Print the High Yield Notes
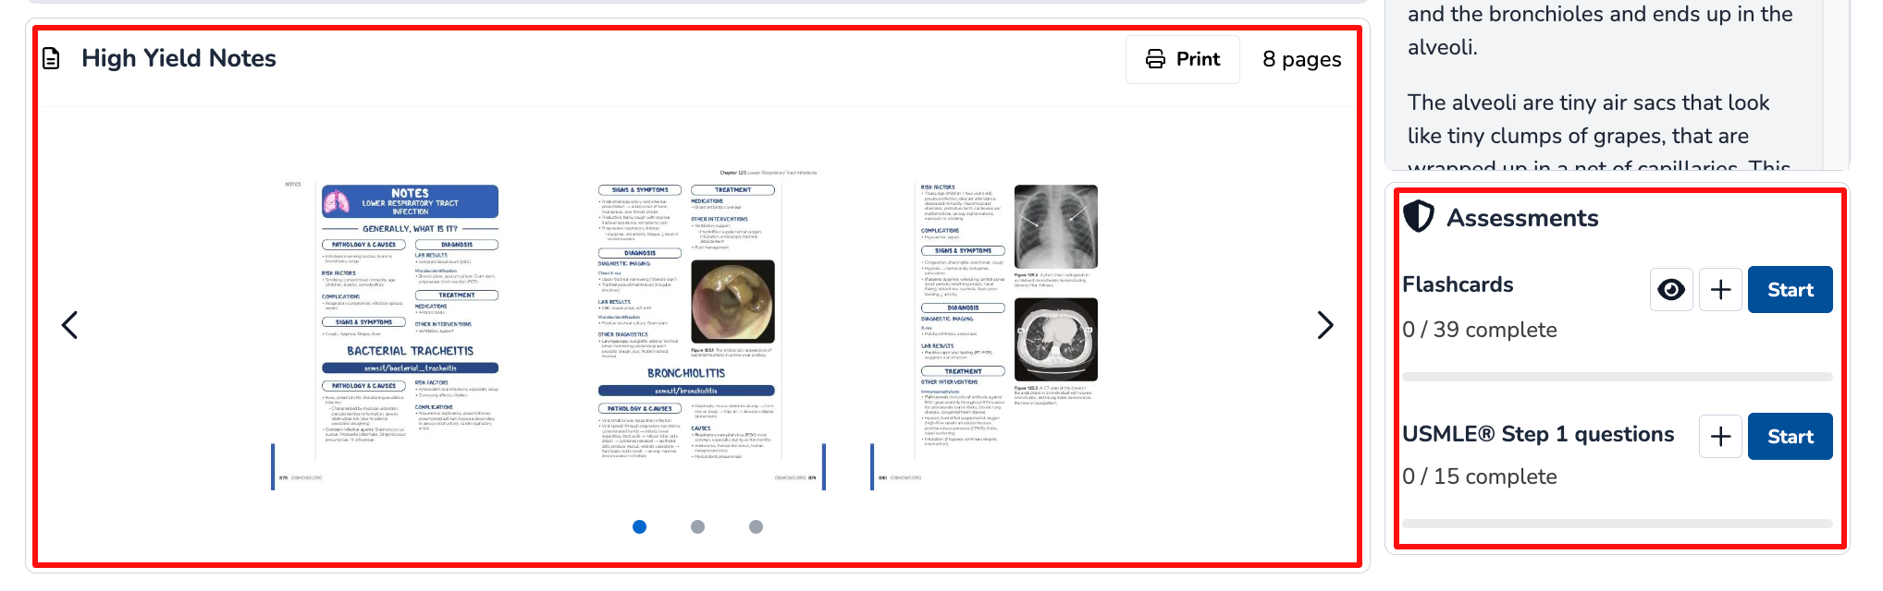Screen dimensions: 1883x591 [1182, 59]
